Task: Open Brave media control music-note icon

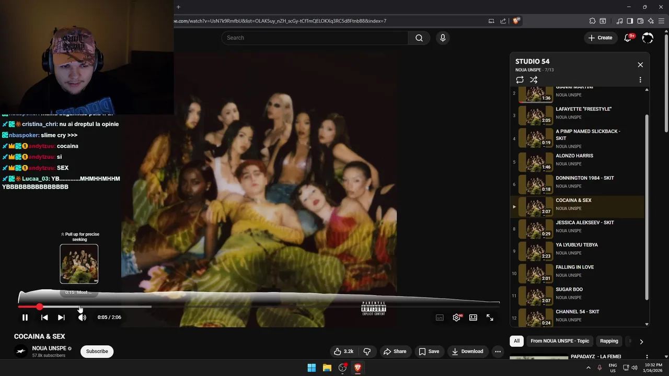Action: coord(619,21)
